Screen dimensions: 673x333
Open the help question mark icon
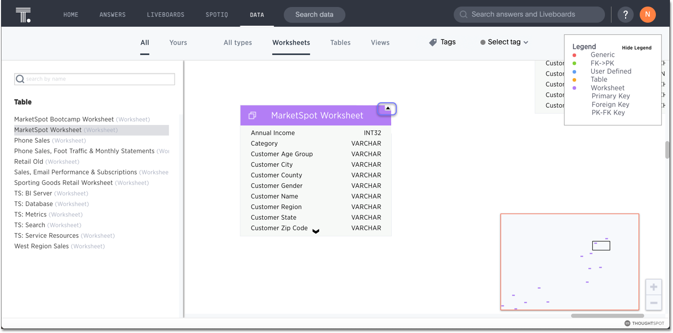(x=626, y=15)
